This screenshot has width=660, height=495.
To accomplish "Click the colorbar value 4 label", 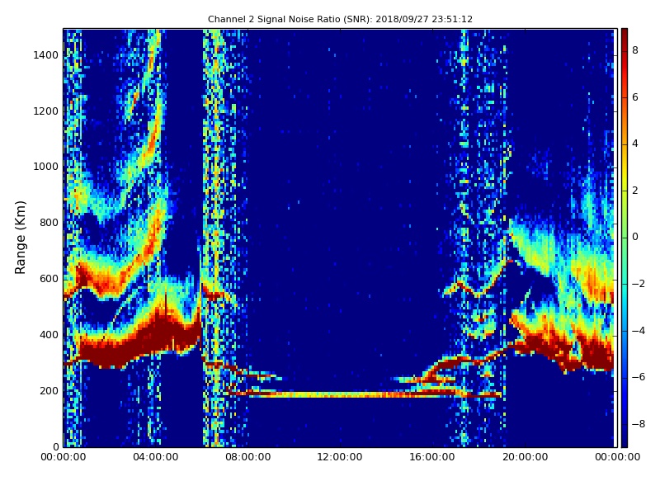I will tap(635, 144).
